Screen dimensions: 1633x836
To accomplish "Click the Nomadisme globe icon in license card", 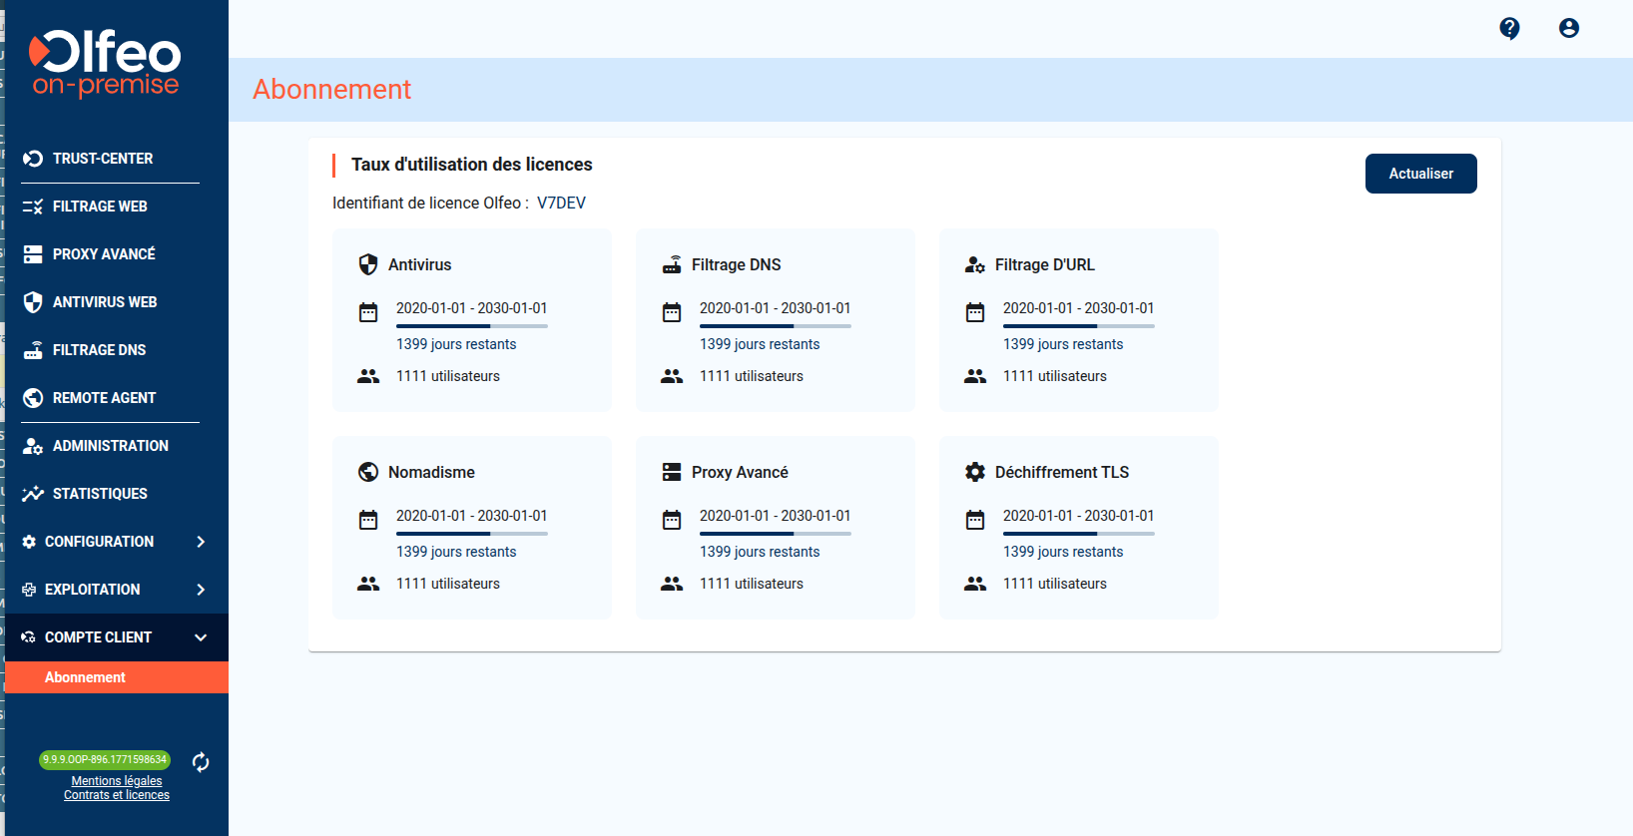I will (368, 472).
